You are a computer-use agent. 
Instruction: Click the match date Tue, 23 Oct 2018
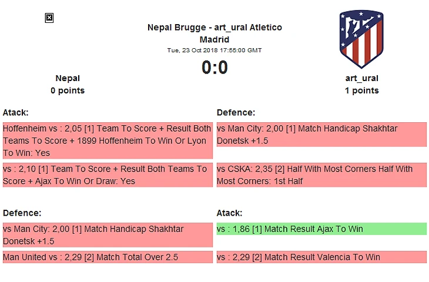pyautogui.click(x=214, y=51)
